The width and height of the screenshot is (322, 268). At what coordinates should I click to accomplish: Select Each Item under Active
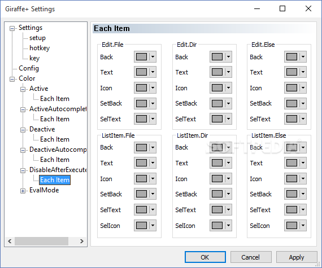tap(55, 99)
